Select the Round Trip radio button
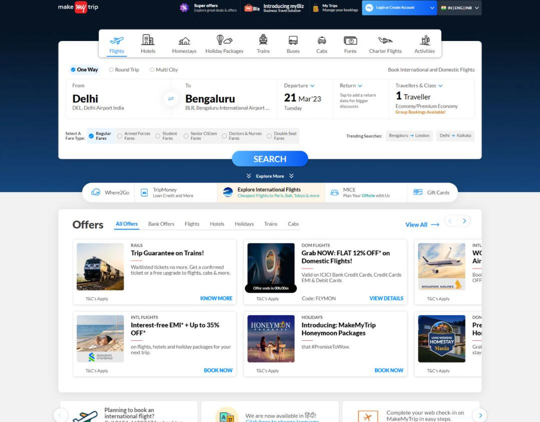 (111, 70)
